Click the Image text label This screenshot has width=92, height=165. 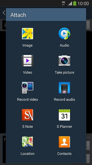[28, 45]
